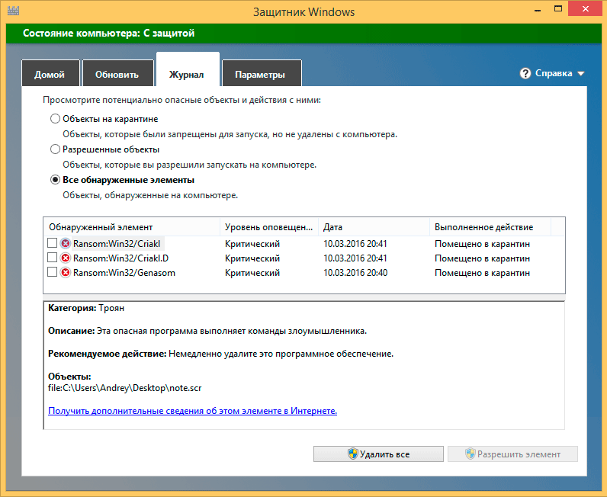The image size is (607, 497).
Task: Choose the Разрешенные объекты radio option
Action: pos(55,149)
